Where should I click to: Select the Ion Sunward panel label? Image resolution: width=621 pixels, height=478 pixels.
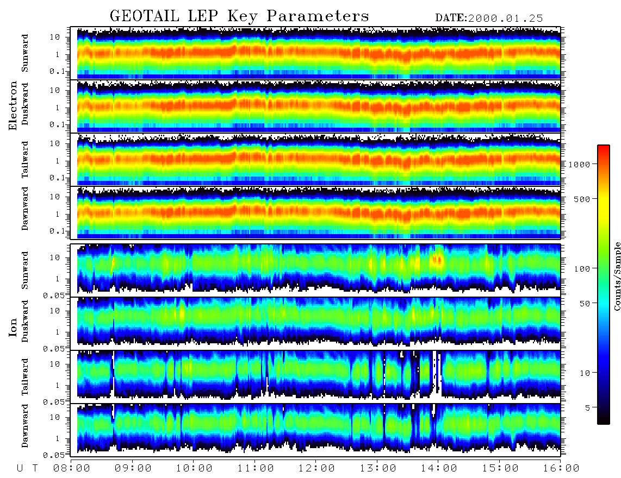tap(25, 270)
